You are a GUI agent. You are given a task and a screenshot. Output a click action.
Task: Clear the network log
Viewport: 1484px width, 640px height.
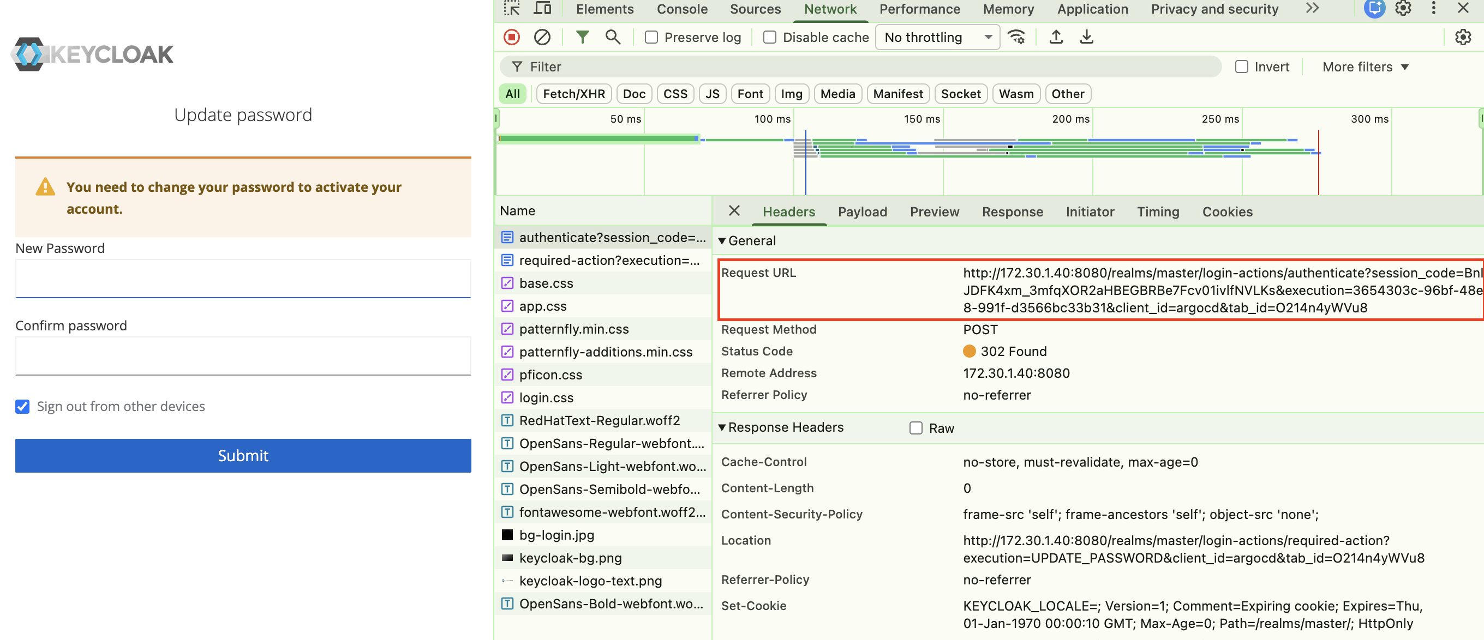pyautogui.click(x=542, y=38)
